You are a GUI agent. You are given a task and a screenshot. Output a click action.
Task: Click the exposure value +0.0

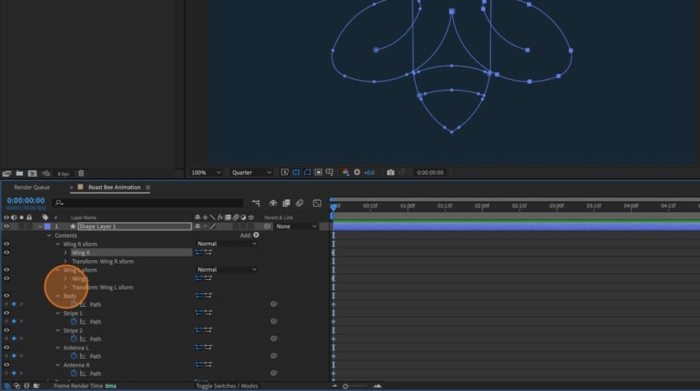(x=369, y=173)
